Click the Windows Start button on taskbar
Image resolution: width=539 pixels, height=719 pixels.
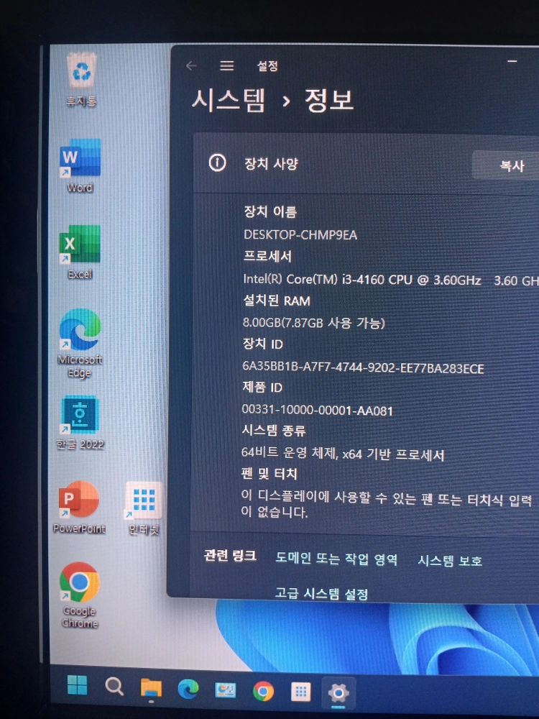click(x=77, y=685)
